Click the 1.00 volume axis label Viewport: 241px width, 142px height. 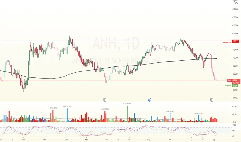pyautogui.click(x=235, y=107)
